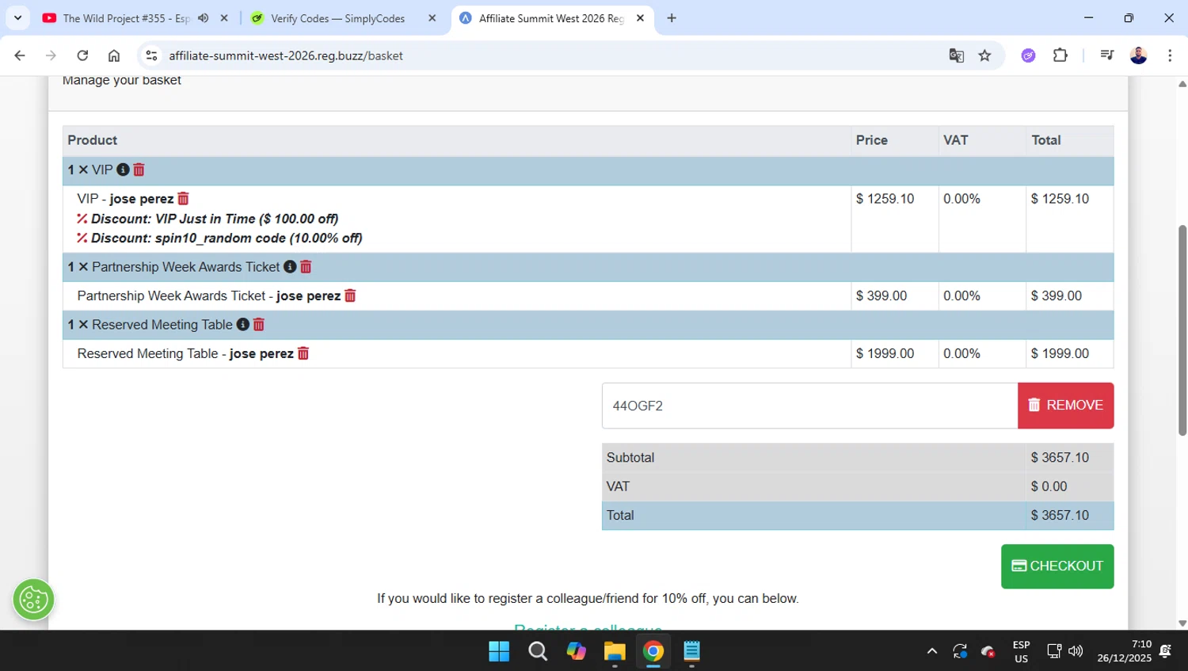1188x671 pixels.
Task: Open the browser home page
Action: click(114, 55)
